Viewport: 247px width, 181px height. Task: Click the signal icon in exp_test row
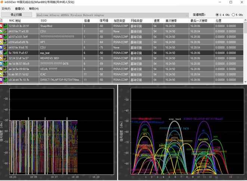(5, 53)
